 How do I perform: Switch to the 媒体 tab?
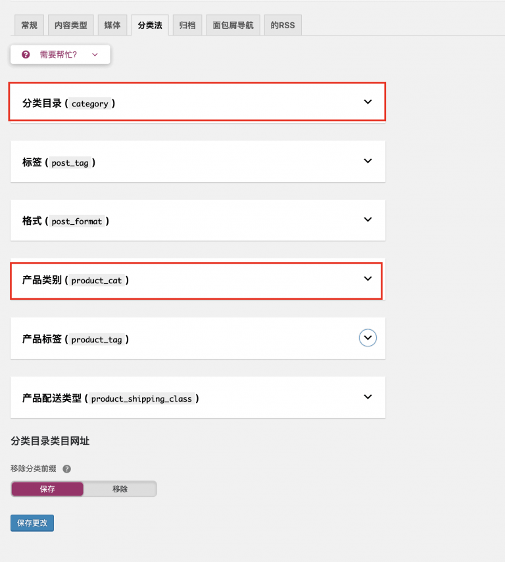coord(112,25)
